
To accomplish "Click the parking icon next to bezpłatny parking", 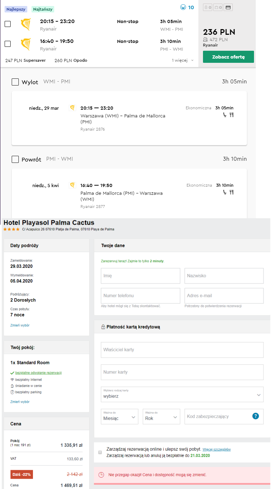I will 12,392.
